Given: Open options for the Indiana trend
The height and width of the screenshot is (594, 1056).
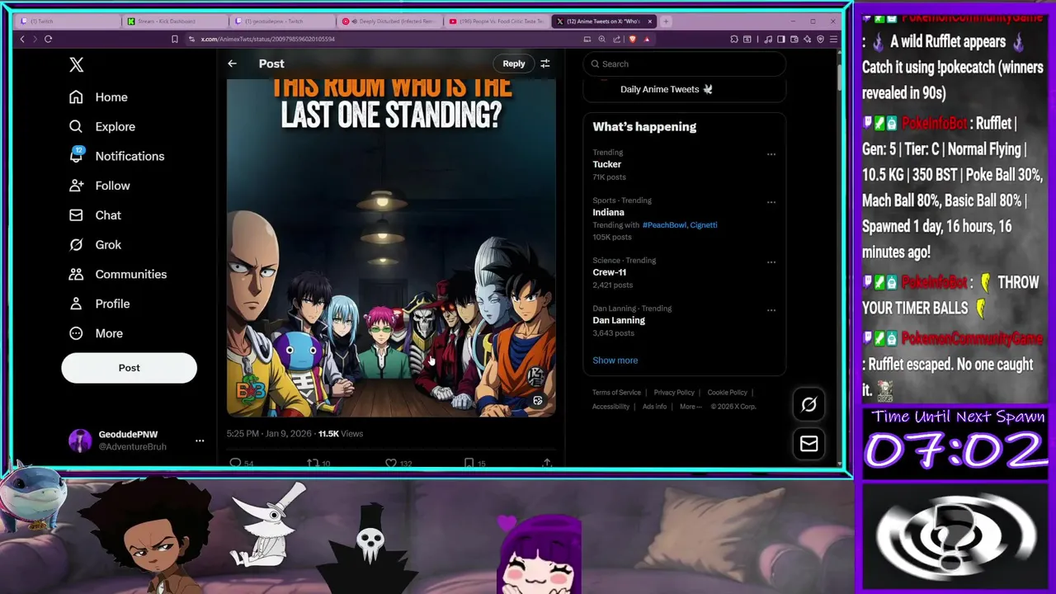Looking at the screenshot, I should [771, 202].
